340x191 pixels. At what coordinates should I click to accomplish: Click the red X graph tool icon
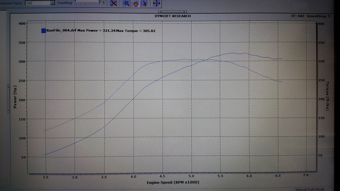(x=114, y=3)
